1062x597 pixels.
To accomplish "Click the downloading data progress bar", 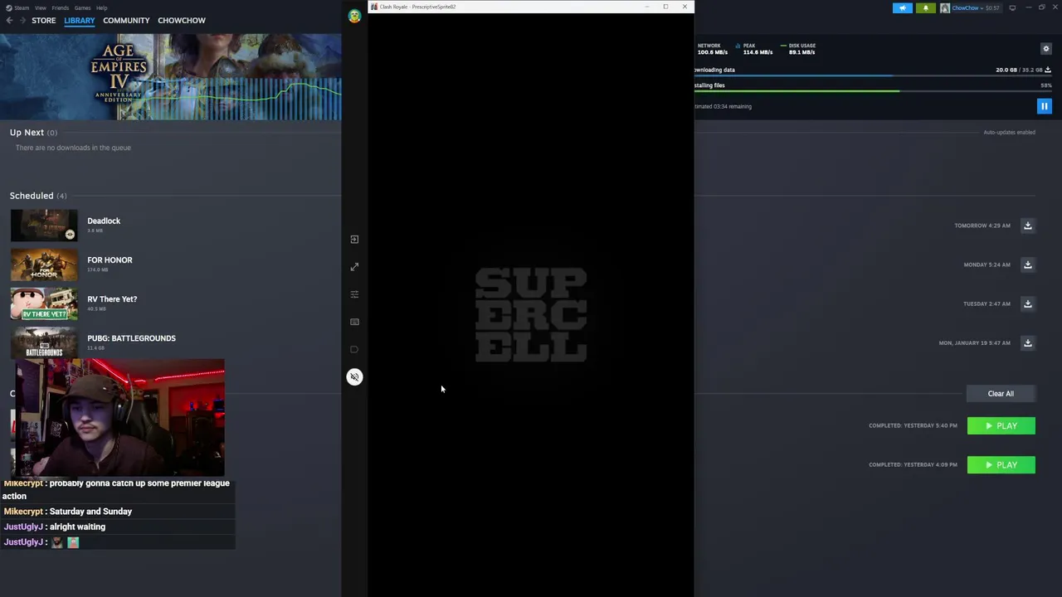I will pyautogui.click(x=873, y=75).
